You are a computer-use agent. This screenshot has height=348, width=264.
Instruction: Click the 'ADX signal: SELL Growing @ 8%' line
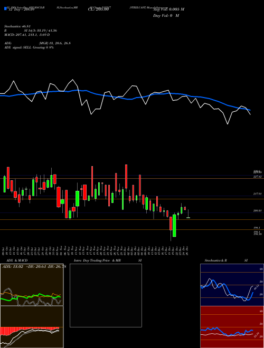coord(29,47)
